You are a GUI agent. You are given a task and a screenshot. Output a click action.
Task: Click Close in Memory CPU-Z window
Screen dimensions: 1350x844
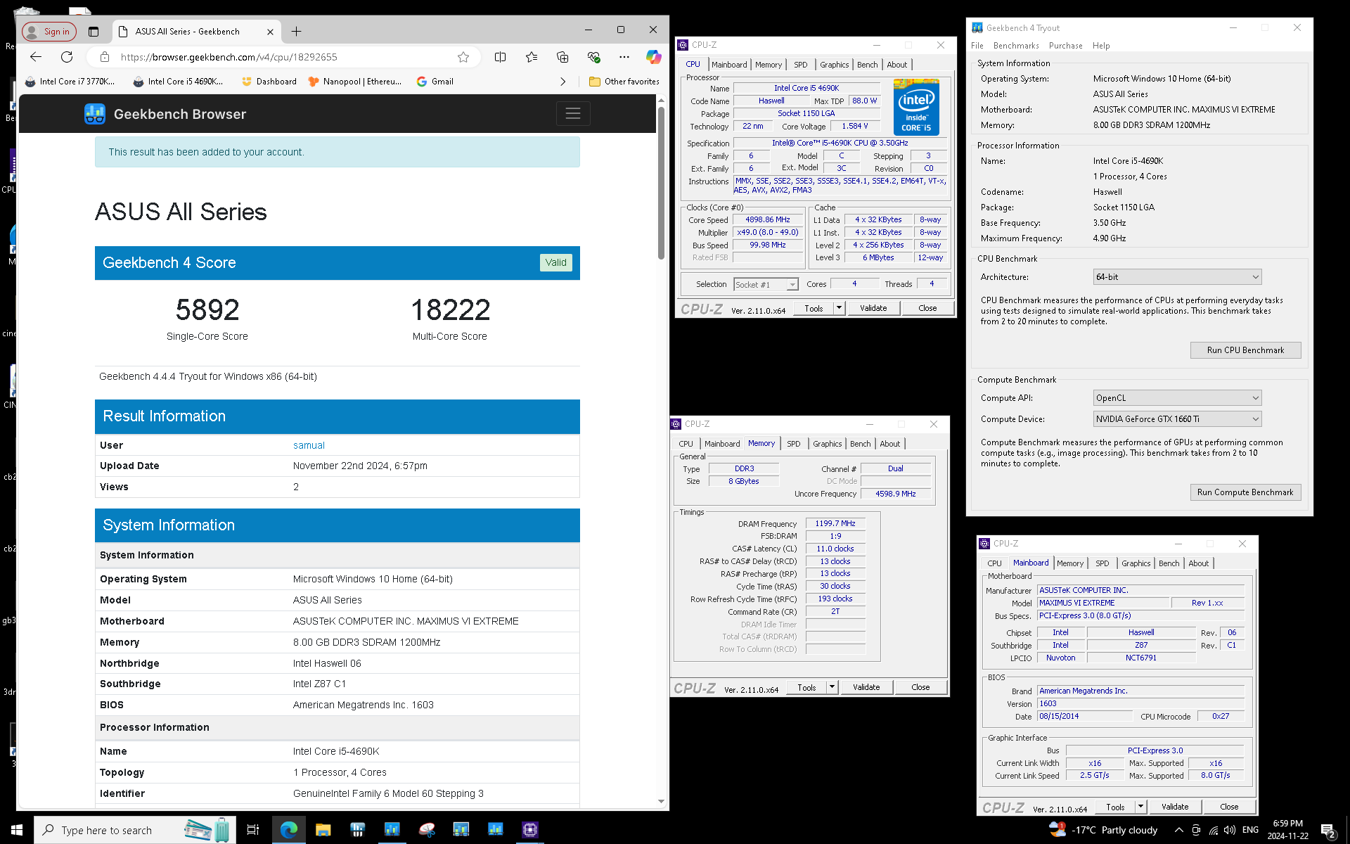[920, 687]
